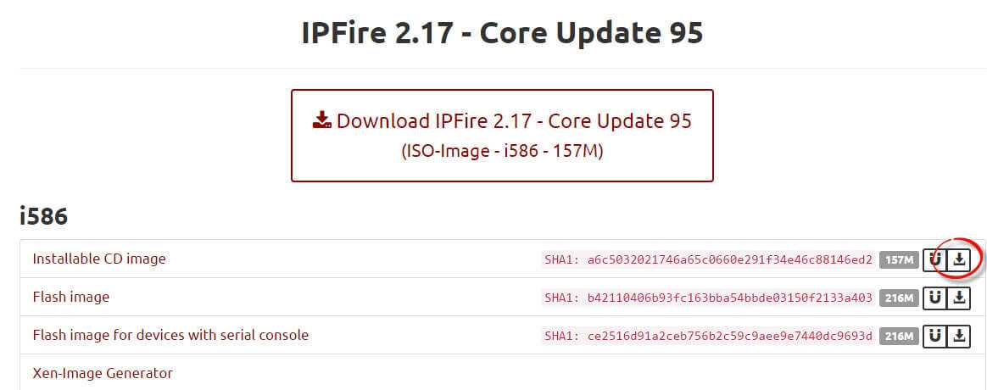Click the i586 architecture heading

point(43,216)
